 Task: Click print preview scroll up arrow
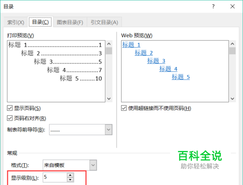(109, 44)
